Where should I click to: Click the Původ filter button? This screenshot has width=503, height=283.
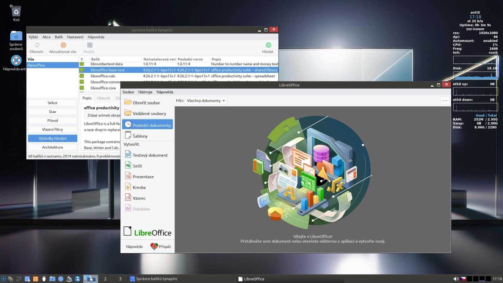53,120
